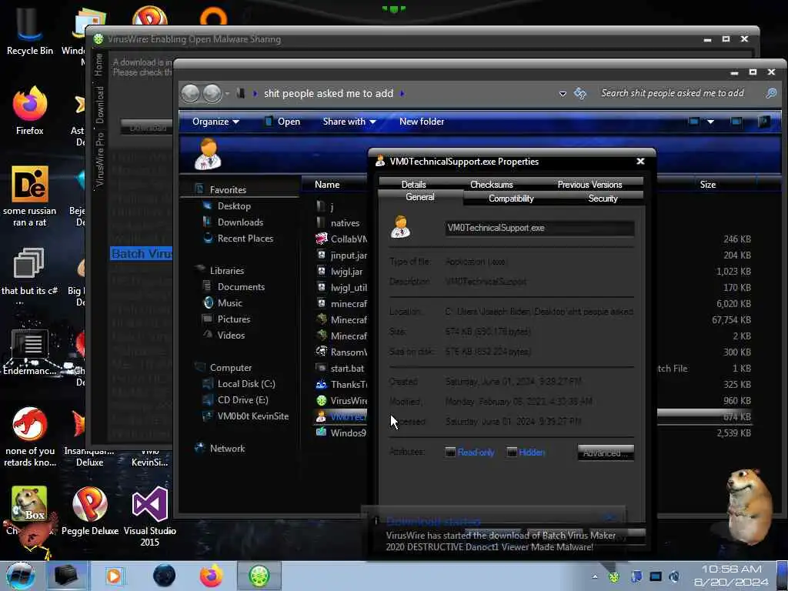
Task: Select VM0b0t KevinSite in navigation pane
Action: 252,416
